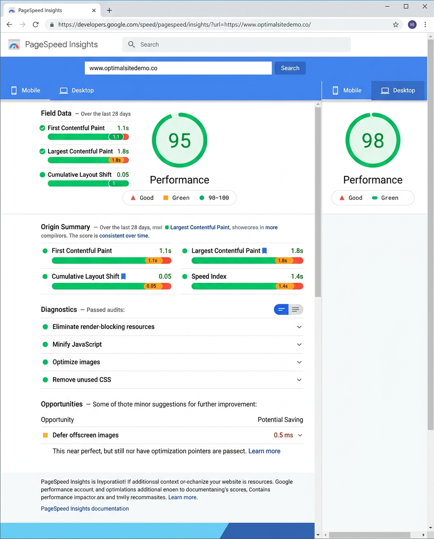Select the right panel Desktop tab

pos(398,90)
